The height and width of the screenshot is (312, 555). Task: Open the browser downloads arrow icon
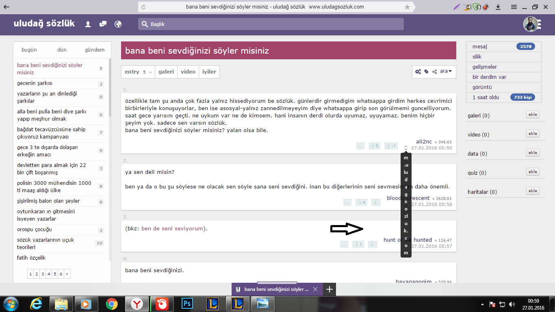tap(498, 7)
